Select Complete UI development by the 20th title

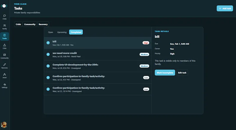click(75, 64)
